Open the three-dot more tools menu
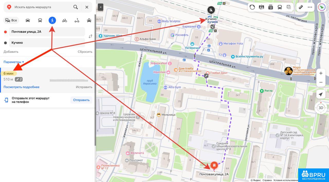The width and height of the screenshot is (329, 182). (x=310, y=7)
